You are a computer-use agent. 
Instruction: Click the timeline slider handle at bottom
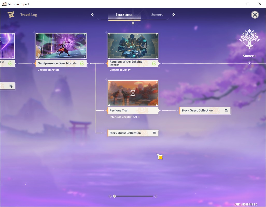click(115, 196)
